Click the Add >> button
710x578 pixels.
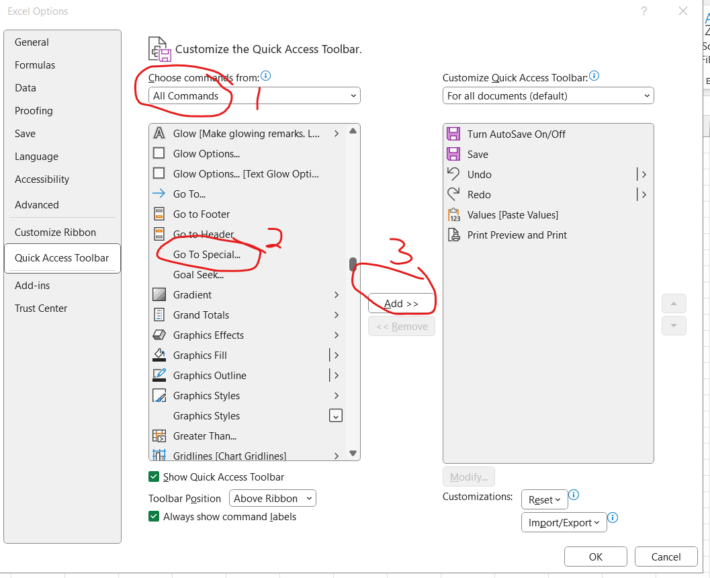(x=401, y=303)
